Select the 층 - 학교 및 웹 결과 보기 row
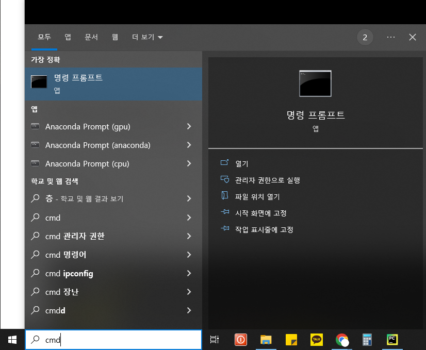426x350 pixels. (113, 198)
